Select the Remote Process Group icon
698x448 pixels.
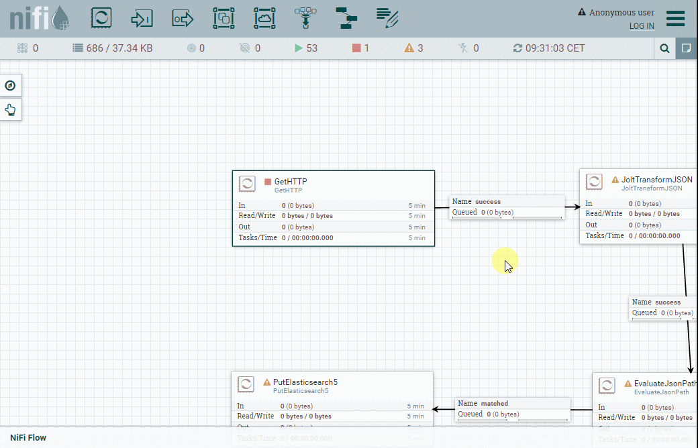(264, 18)
